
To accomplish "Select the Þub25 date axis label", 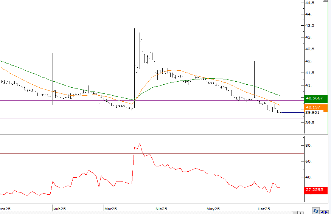I will [59, 209].
